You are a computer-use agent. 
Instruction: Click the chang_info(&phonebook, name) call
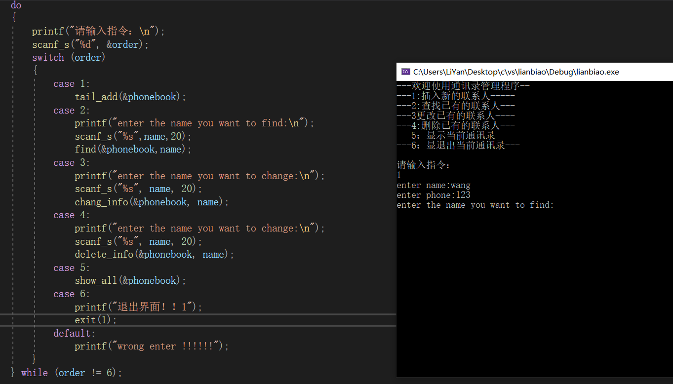click(152, 202)
